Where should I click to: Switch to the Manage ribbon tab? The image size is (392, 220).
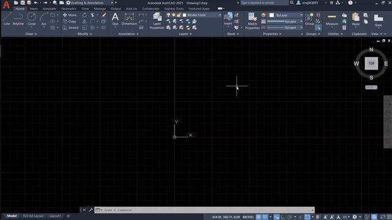pos(99,9)
